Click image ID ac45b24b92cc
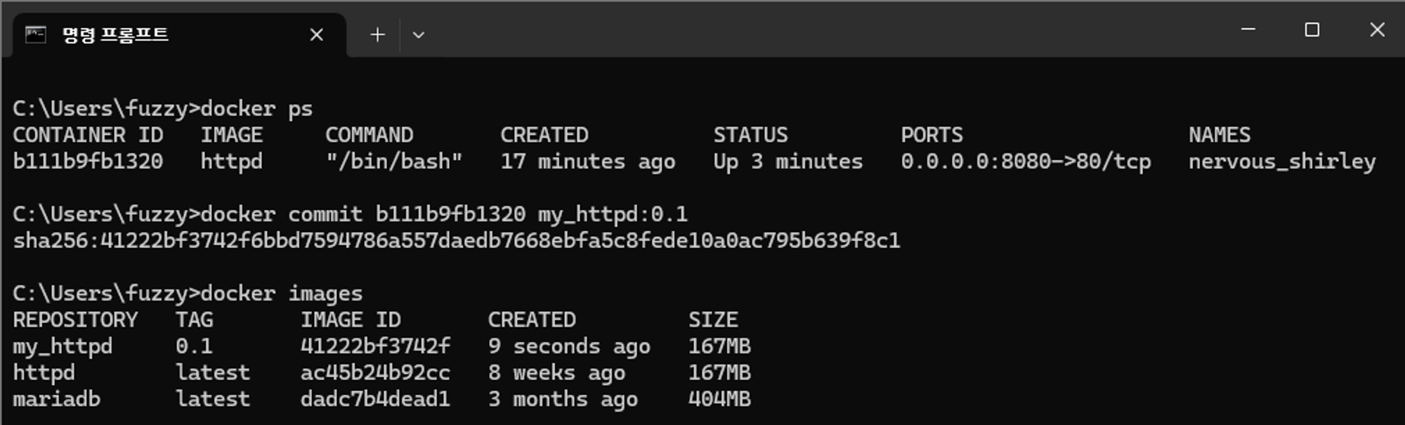The height and width of the screenshot is (425, 1405). pyautogui.click(x=375, y=372)
